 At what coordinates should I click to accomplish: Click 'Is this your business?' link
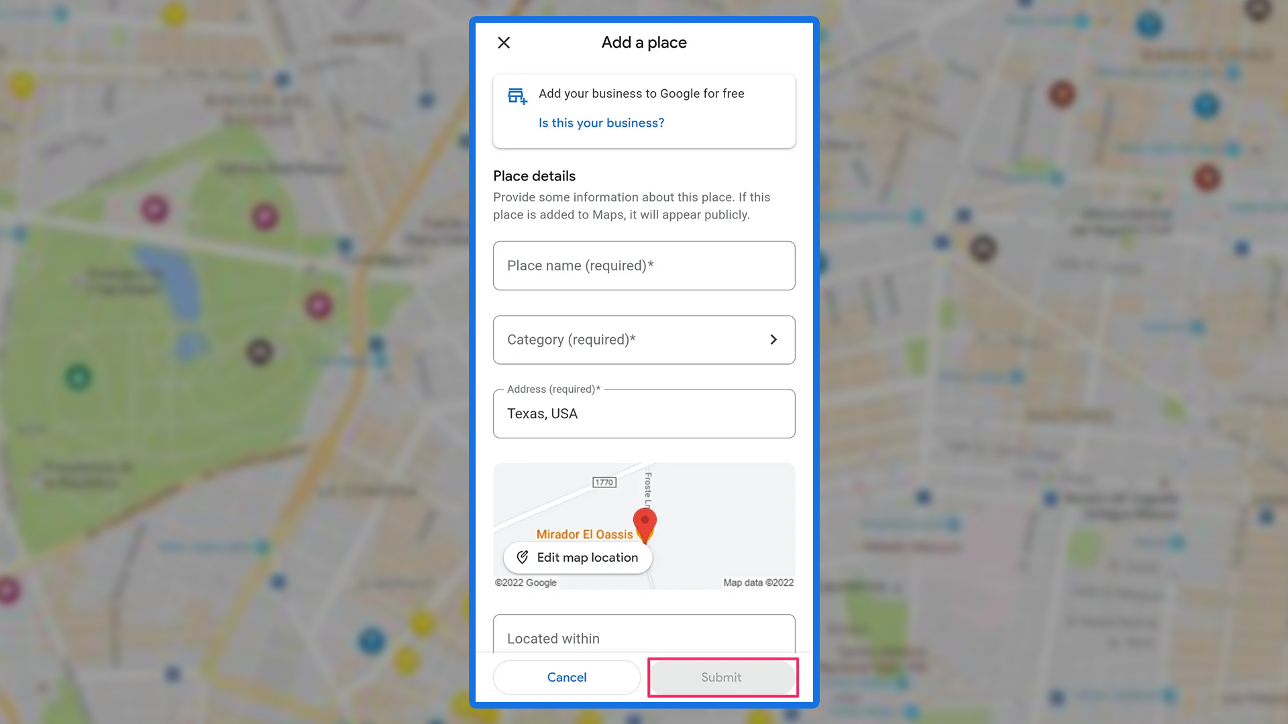[602, 123]
